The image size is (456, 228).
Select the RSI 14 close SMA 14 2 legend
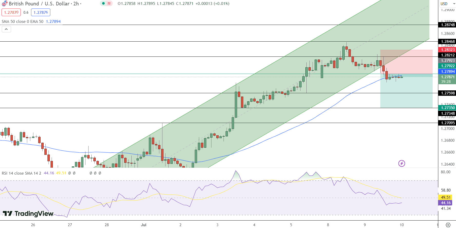21,173
